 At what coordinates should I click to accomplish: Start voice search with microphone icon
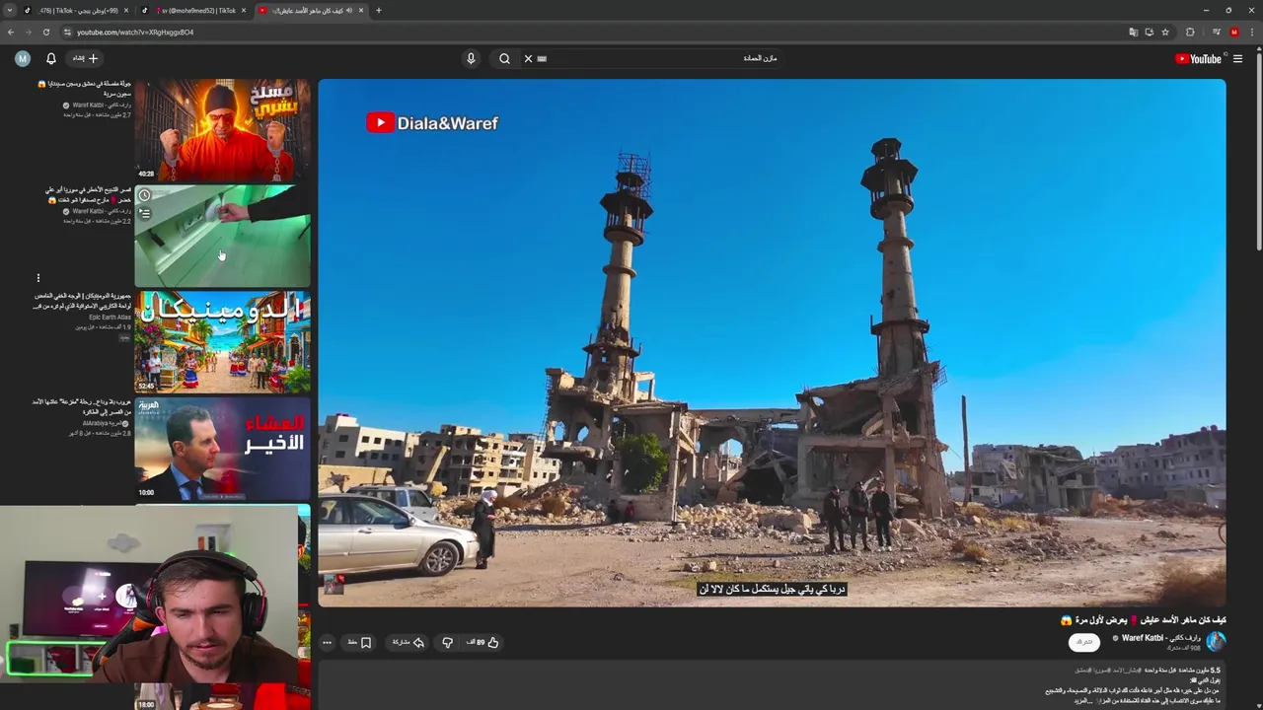pos(471,58)
